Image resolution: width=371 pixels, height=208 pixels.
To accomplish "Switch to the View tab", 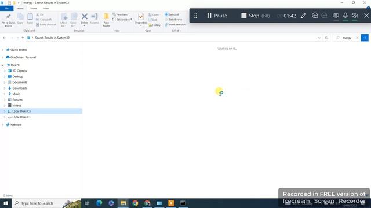I will (46, 8).
